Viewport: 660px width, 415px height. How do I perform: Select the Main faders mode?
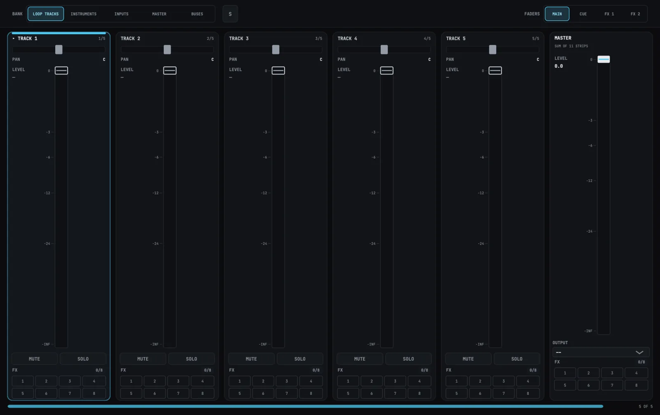tap(557, 14)
